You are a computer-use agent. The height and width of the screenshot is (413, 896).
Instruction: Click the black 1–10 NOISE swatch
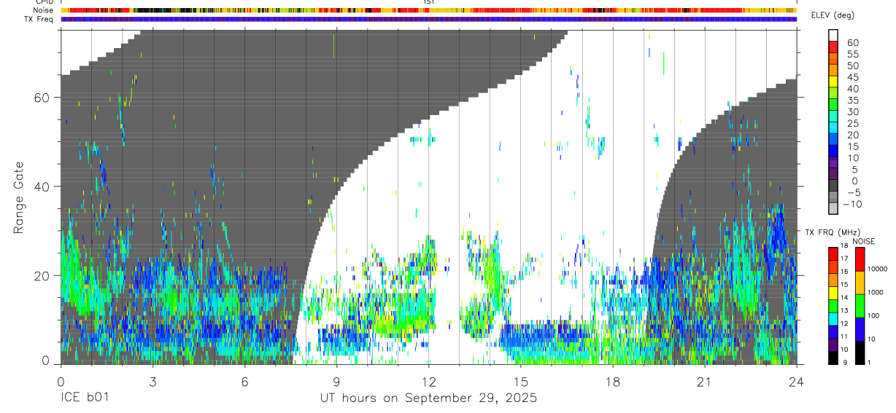click(x=860, y=352)
